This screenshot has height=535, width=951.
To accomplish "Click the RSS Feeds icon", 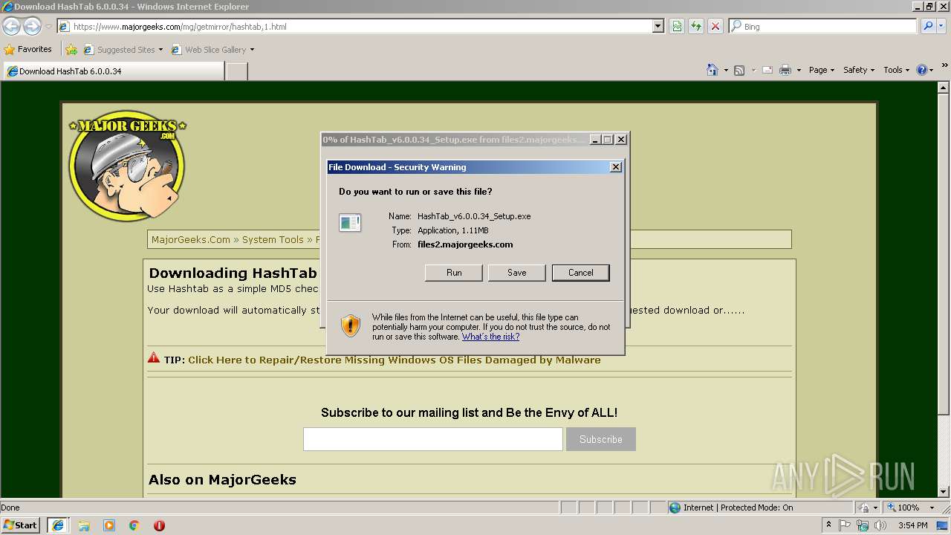I will pyautogui.click(x=739, y=70).
